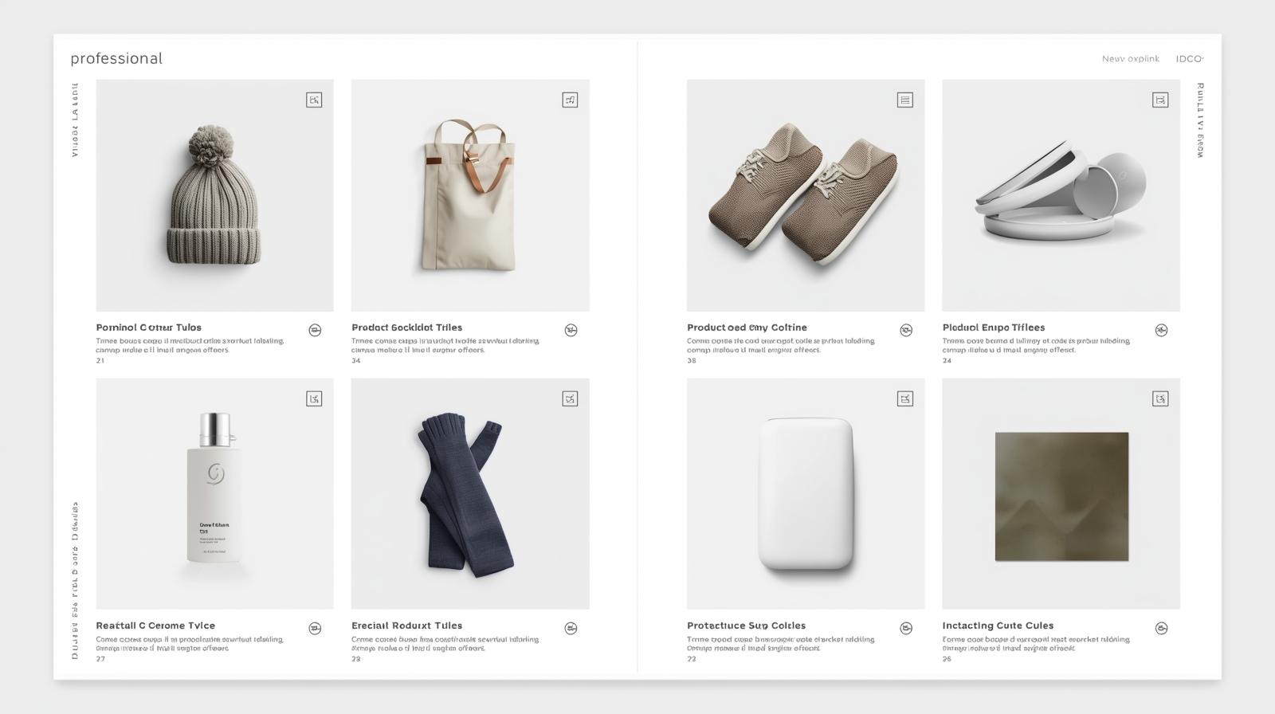This screenshot has width=1275, height=714.
Task: Open the knitted beanie product image
Action: (x=214, y=195)
